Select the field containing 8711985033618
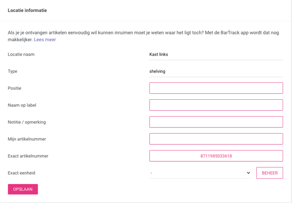 tap(216, 156)
